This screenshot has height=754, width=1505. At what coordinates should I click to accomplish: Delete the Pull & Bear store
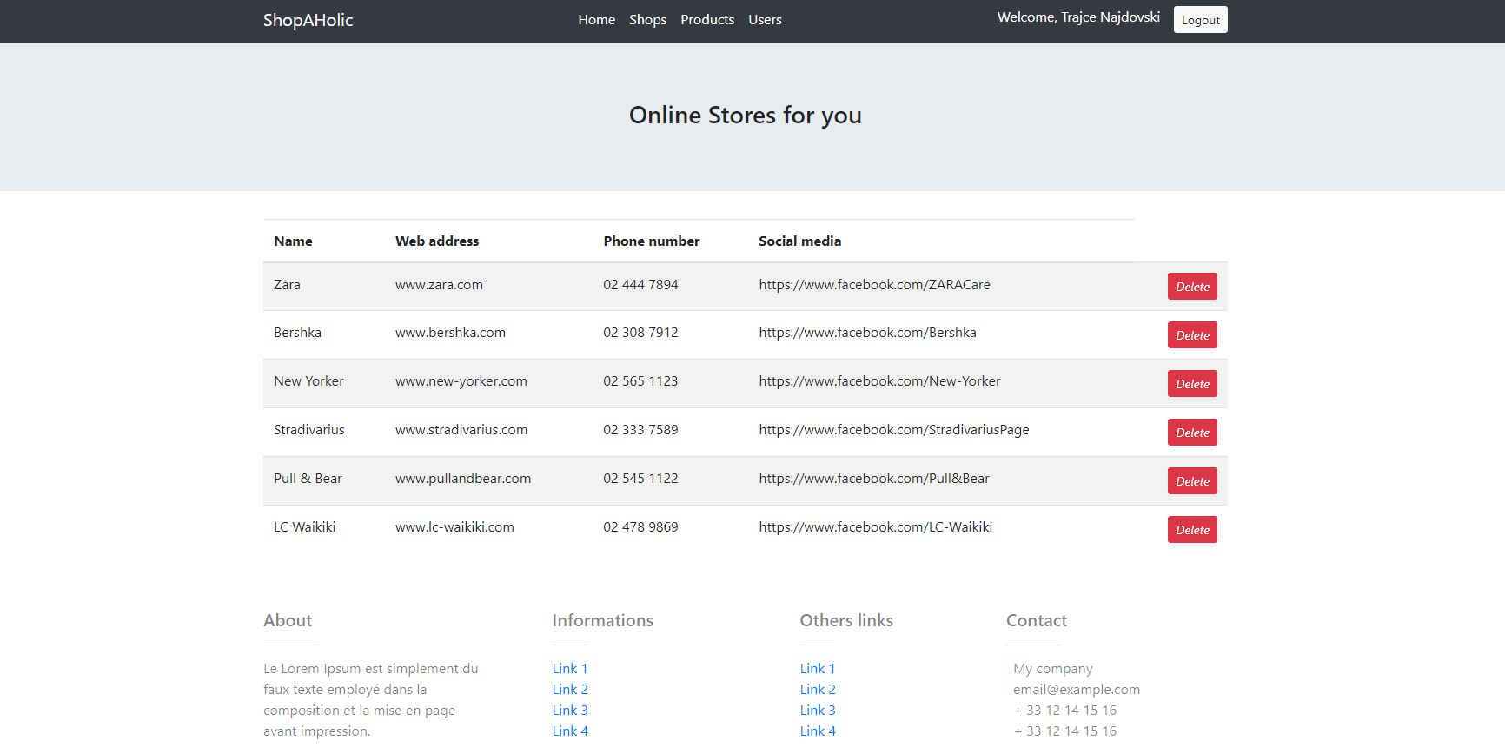click(x=1191, y=481)
